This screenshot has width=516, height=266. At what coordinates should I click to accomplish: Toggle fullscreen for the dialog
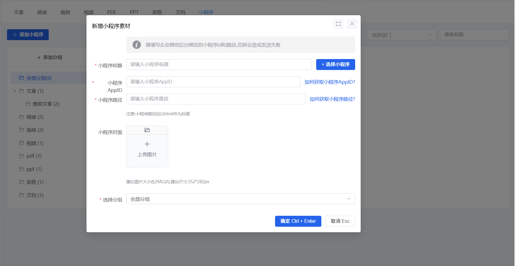[x=338, y=24]
